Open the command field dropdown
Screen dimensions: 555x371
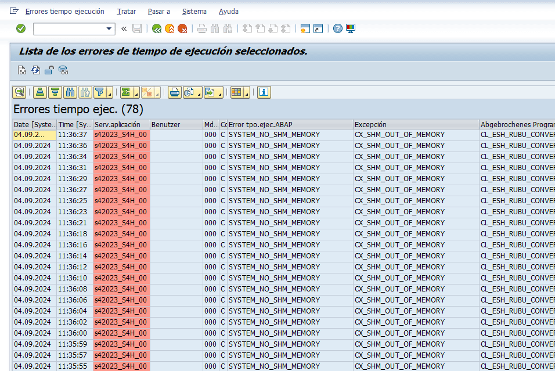(x=110, y=28)
